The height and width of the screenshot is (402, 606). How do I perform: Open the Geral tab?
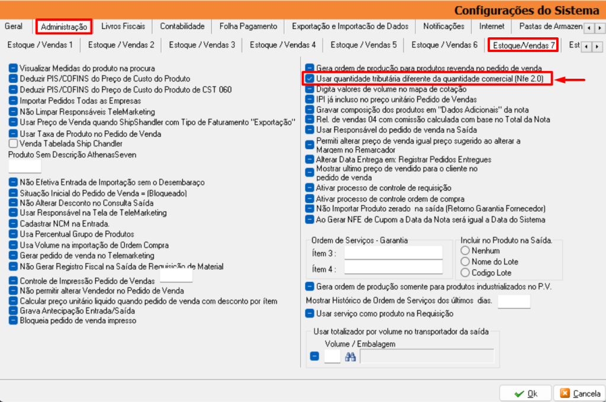(14, 26)
